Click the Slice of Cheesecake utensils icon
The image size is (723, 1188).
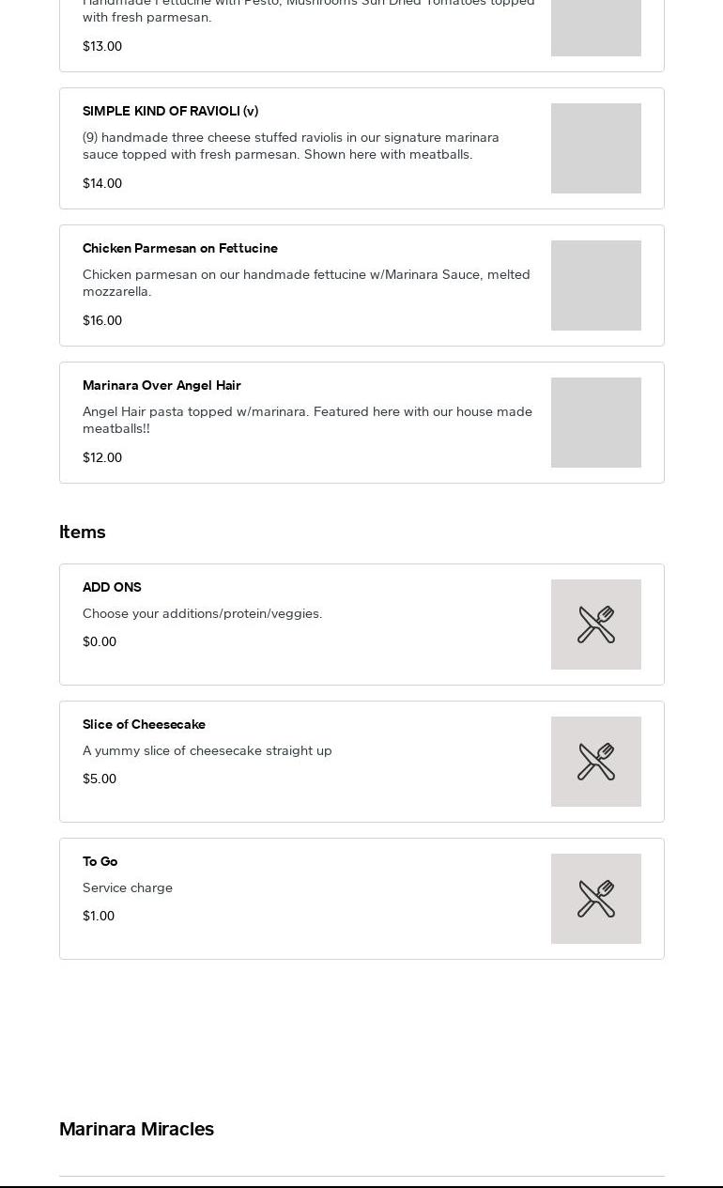point(596,762)
